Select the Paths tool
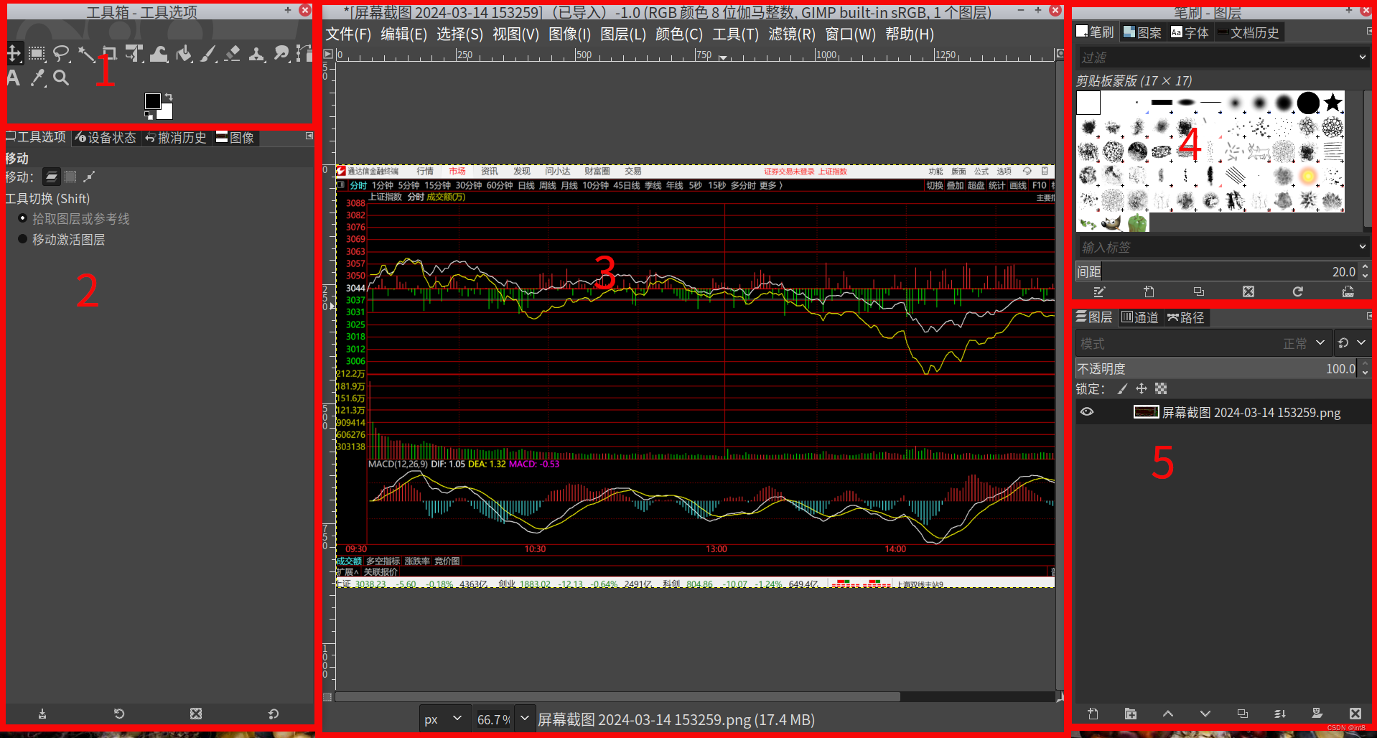 pos(304,53)
